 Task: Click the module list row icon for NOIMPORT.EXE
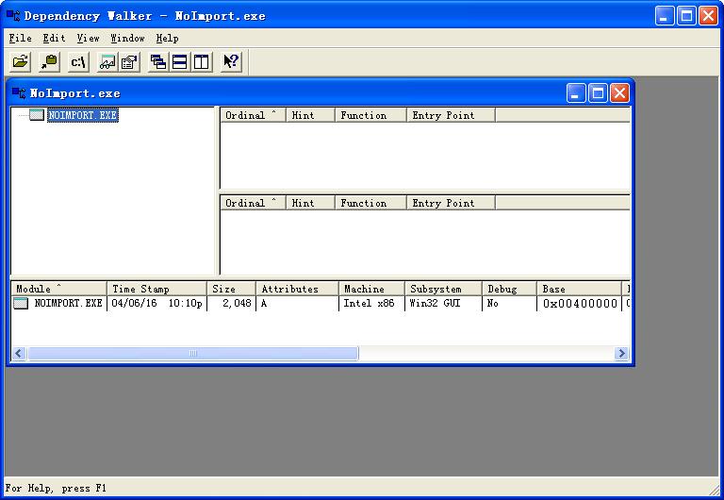[21, 303]
